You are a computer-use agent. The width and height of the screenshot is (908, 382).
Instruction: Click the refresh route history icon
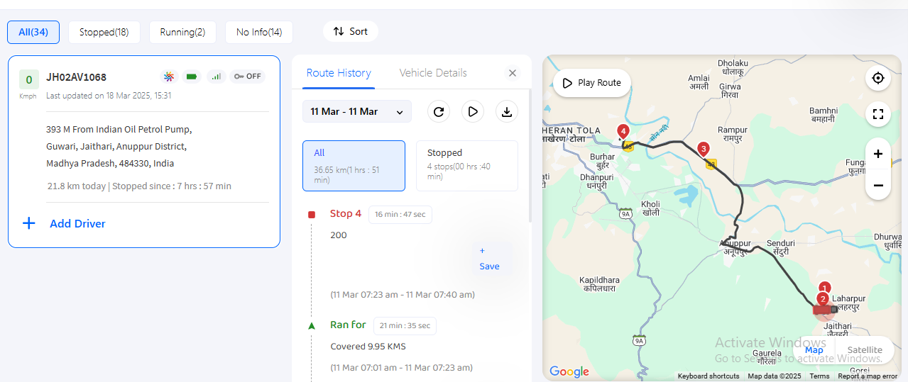(439, 111)
